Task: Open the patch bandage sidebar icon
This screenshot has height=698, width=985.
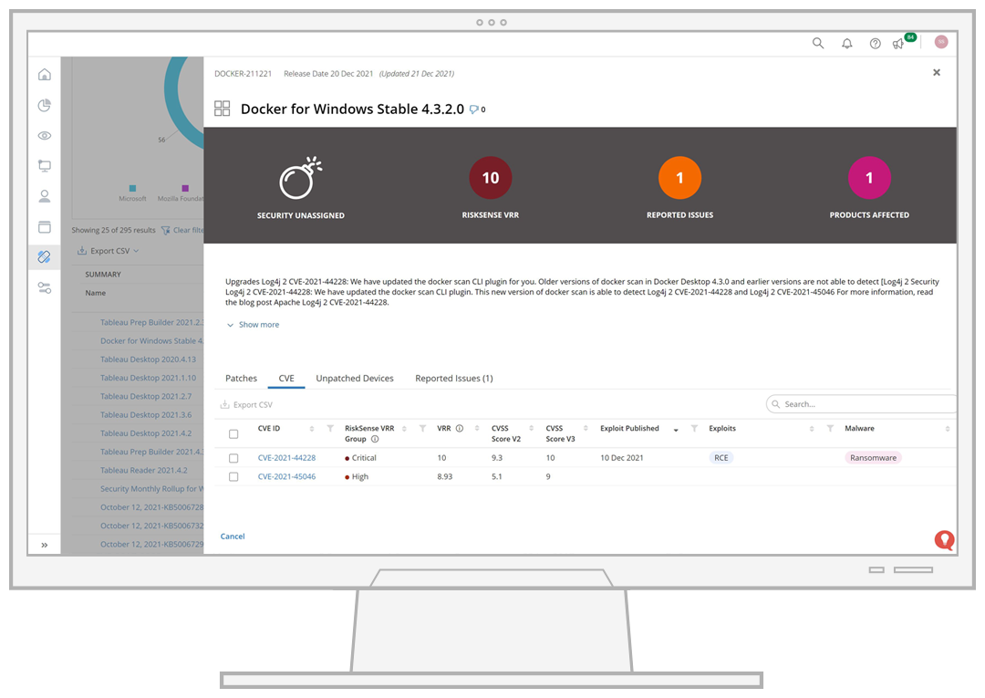Action: (44, 257)
